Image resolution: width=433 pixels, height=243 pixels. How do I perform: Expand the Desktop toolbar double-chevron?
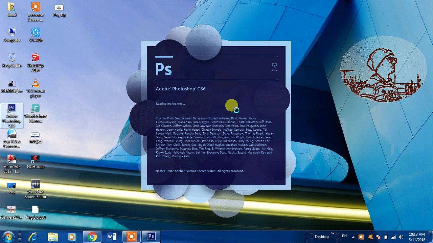pyautogui.click(x=332, y=234)
